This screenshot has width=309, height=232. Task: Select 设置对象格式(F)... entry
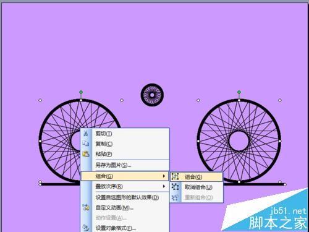[x=125, y=228]
